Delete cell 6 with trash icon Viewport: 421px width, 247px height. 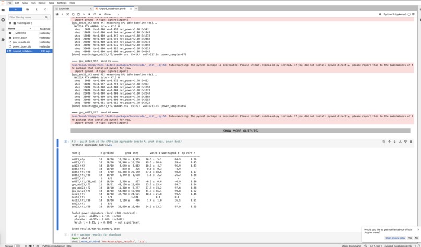coord(411,142)
